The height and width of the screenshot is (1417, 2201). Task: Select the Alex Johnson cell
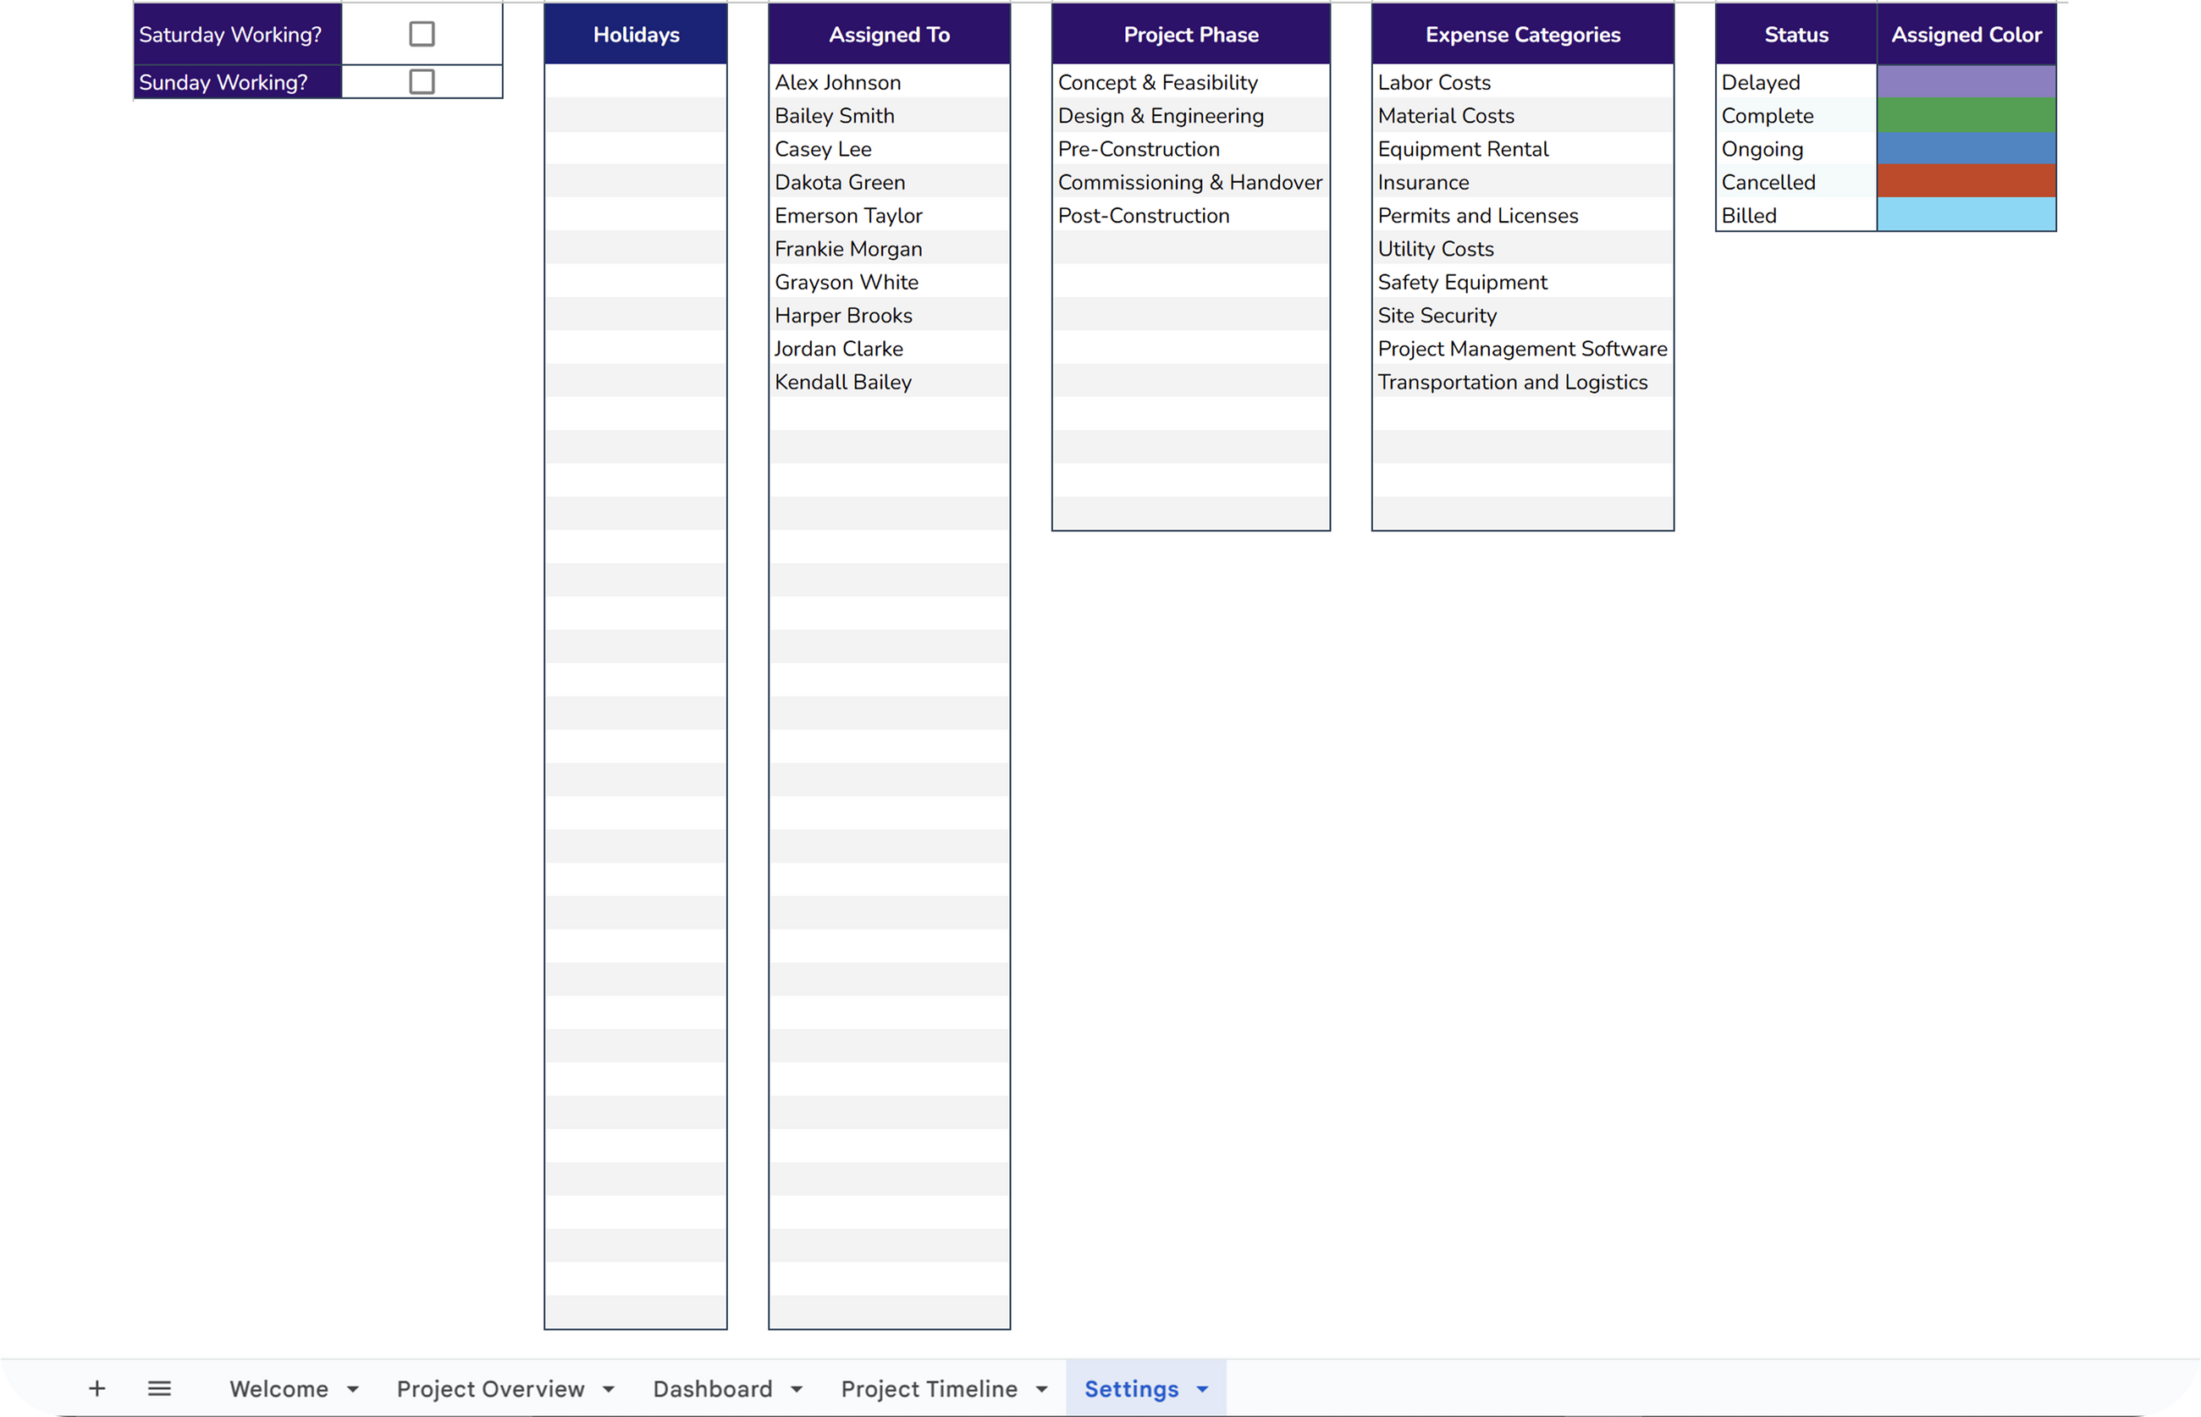[889, 82]
